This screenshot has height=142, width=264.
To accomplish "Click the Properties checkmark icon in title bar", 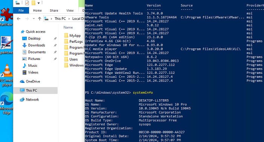I will pyautogui.click(x=27, y=3).
